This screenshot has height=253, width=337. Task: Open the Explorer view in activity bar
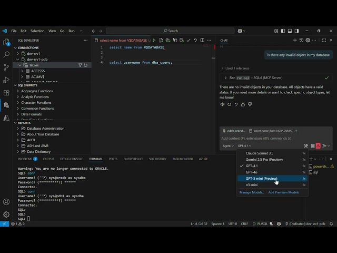click(6, 42)
